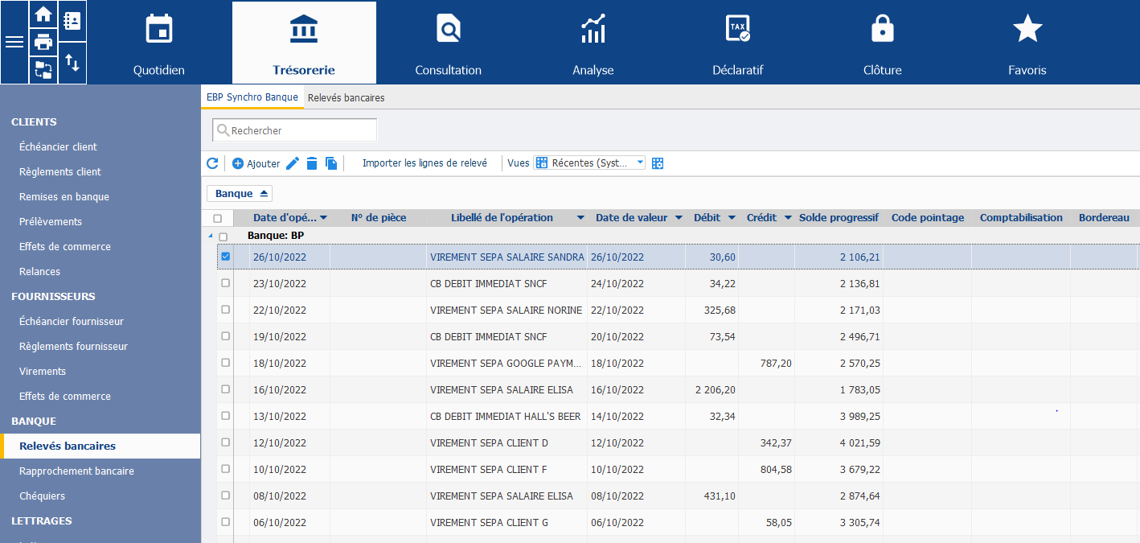
Task: Open the Débit column filter arrow
Action: pos(732,218)
